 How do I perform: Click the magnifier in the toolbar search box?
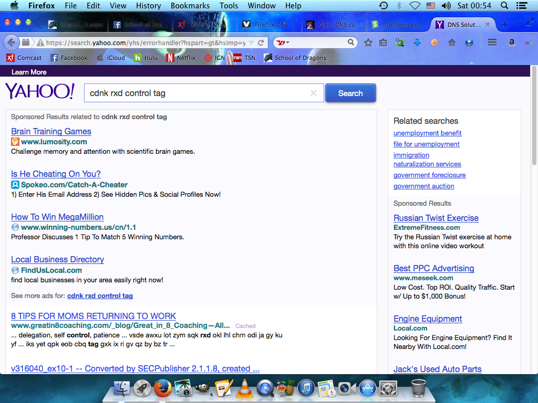(350, 42)
